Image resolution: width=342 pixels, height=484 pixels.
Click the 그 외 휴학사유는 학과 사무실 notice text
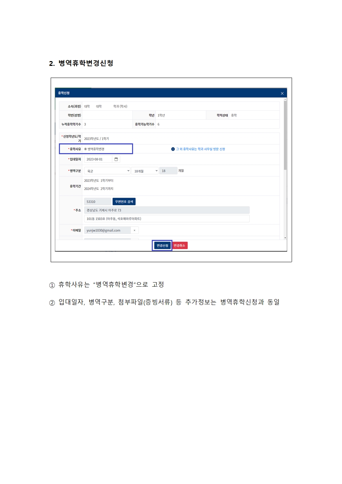(x=201, y=149)
